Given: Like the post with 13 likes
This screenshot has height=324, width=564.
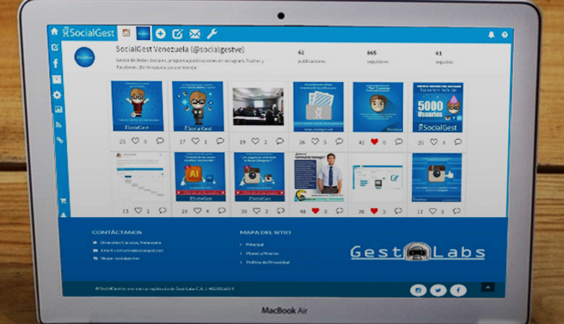Looking at the screenshot, I should (138, 211).
